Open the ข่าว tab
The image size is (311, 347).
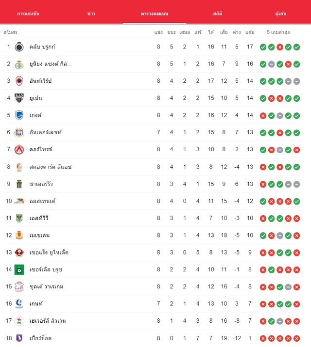pyautogui.click(x=91, y=14)
